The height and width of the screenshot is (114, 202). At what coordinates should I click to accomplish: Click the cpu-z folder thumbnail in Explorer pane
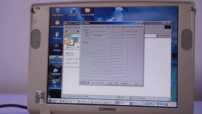click(x=70, y=42)
